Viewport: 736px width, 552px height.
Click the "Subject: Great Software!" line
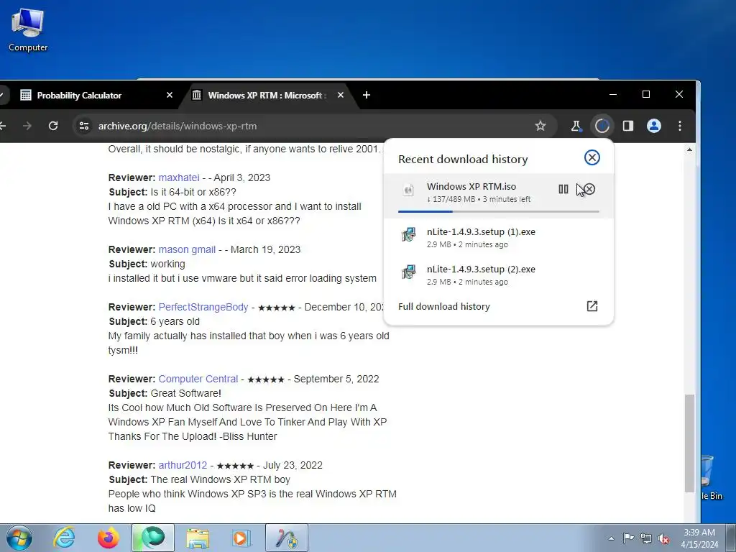(x=165, y=393)
